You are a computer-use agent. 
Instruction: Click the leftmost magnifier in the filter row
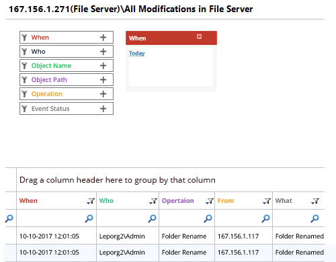[9, 218]
